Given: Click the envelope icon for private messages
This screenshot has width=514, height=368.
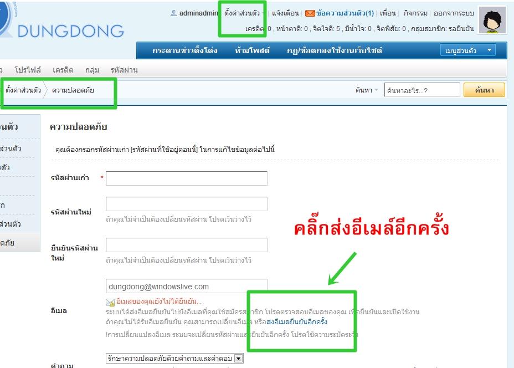Looking at the screenshot, I should (x=310, y=13).
